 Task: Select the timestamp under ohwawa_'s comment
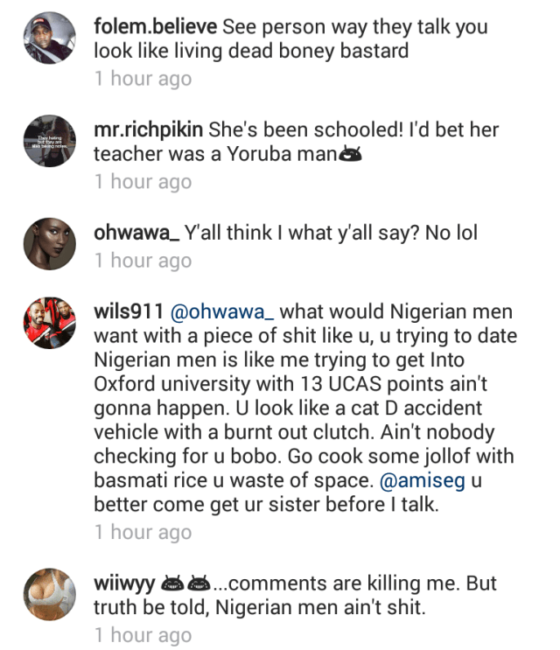tap(143, 261)
